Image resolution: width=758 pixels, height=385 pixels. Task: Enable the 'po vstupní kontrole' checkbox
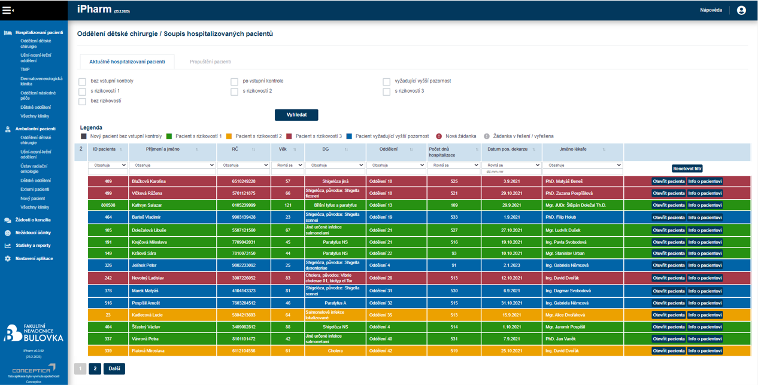(235, 82)
